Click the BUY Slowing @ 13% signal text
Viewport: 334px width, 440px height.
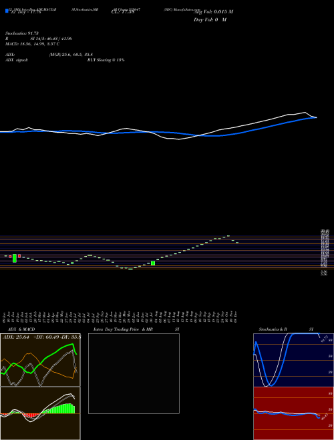(x=106, y=60)
